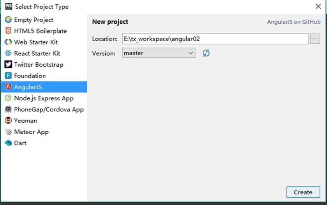Image resolution: width=327 pixels, height=205 pixels.
Task: Click the Node.js Express App icon
Action: [x=8, y=98]
